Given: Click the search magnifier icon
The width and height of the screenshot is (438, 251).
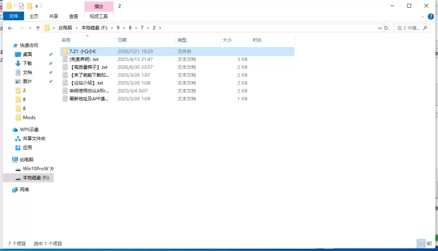Looking at the screenshot, I should point(425,28).
